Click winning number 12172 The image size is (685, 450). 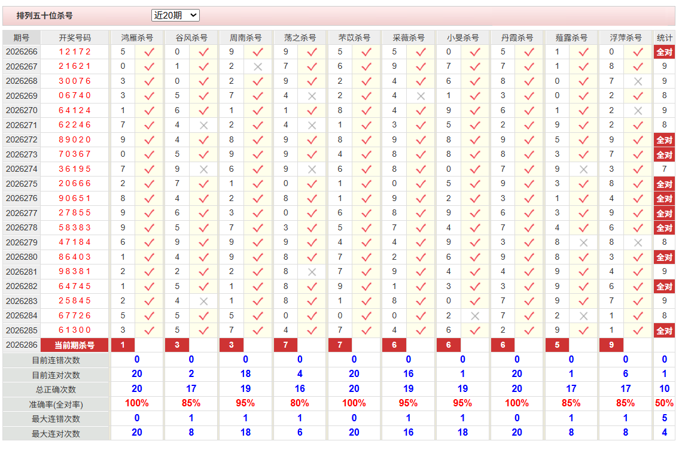click(75, 52)
